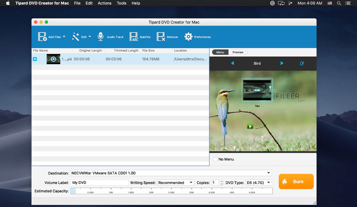
Task: Click the Bird template name
Action: [x=257, y=63]
